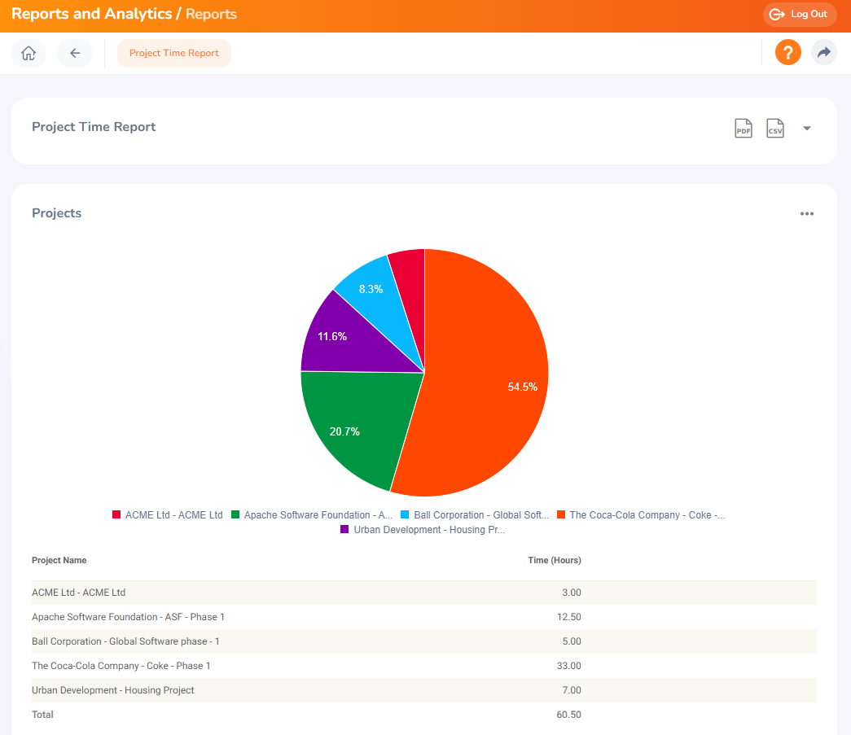The height and width of the screenshot is (735, 851).
Task: Click the 12.50 hours value
Action: click(568, 617)
